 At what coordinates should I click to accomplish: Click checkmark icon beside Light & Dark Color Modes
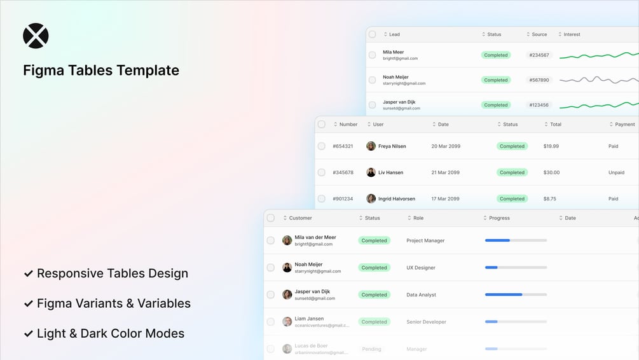(29, 333)
